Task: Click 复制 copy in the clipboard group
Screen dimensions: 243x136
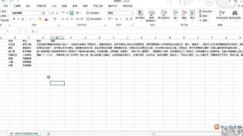Action: pyautogui.click(x=3, y=16)
